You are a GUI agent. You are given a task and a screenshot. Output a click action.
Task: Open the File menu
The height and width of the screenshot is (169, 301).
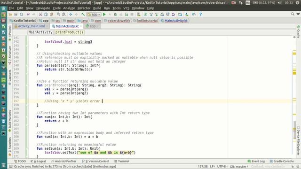tap(11, 8)
